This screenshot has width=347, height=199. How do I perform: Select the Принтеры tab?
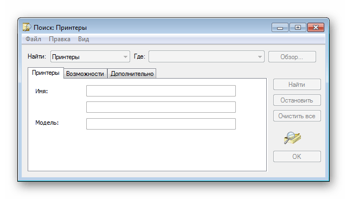[46, 73]
